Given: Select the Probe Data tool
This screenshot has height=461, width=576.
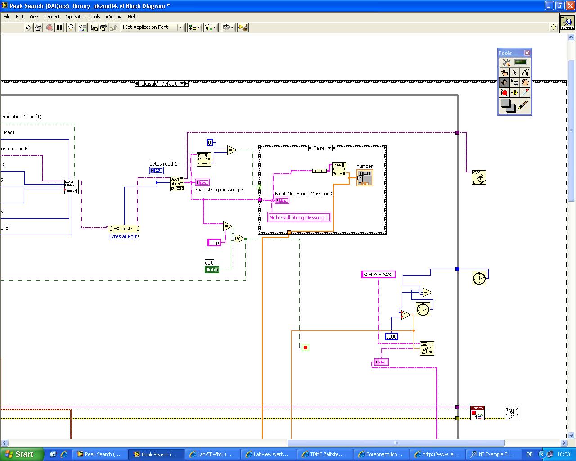Looking at the screenshot, I should click(514, 93).
